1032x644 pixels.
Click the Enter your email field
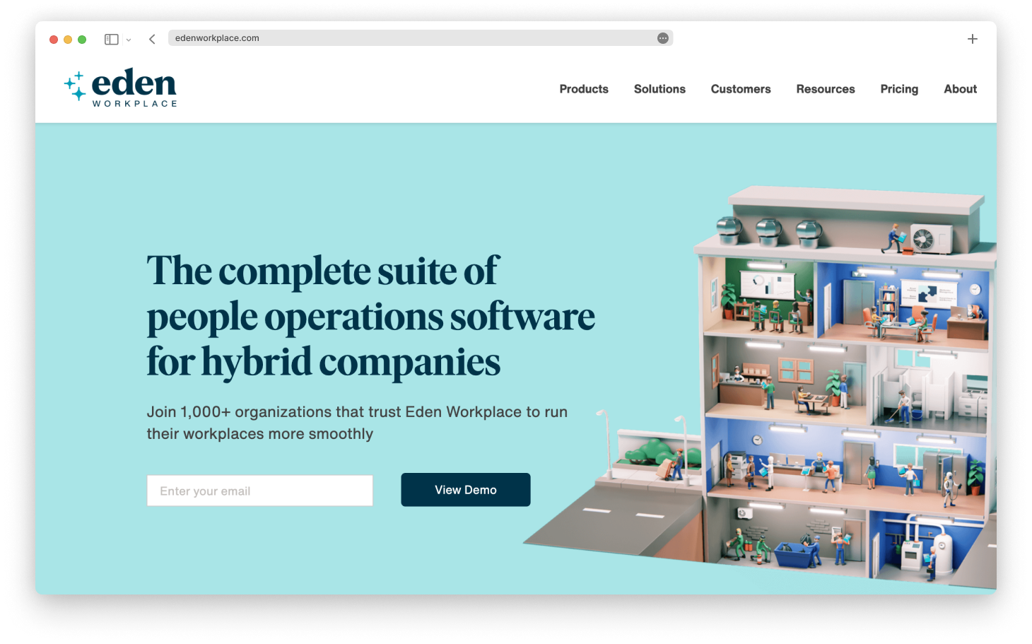pos(260,491)
